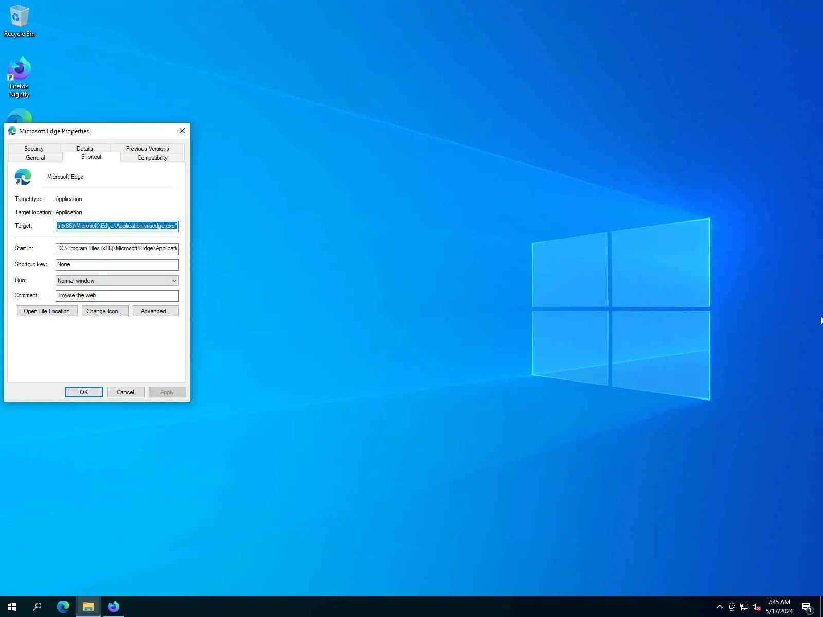Click the Change Icon... button

(x=105, y=311)
